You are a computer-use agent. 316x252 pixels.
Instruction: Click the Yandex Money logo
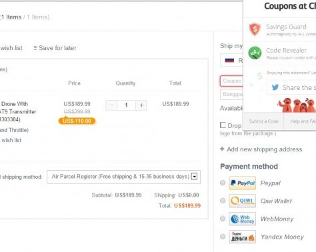coord(243,237)
